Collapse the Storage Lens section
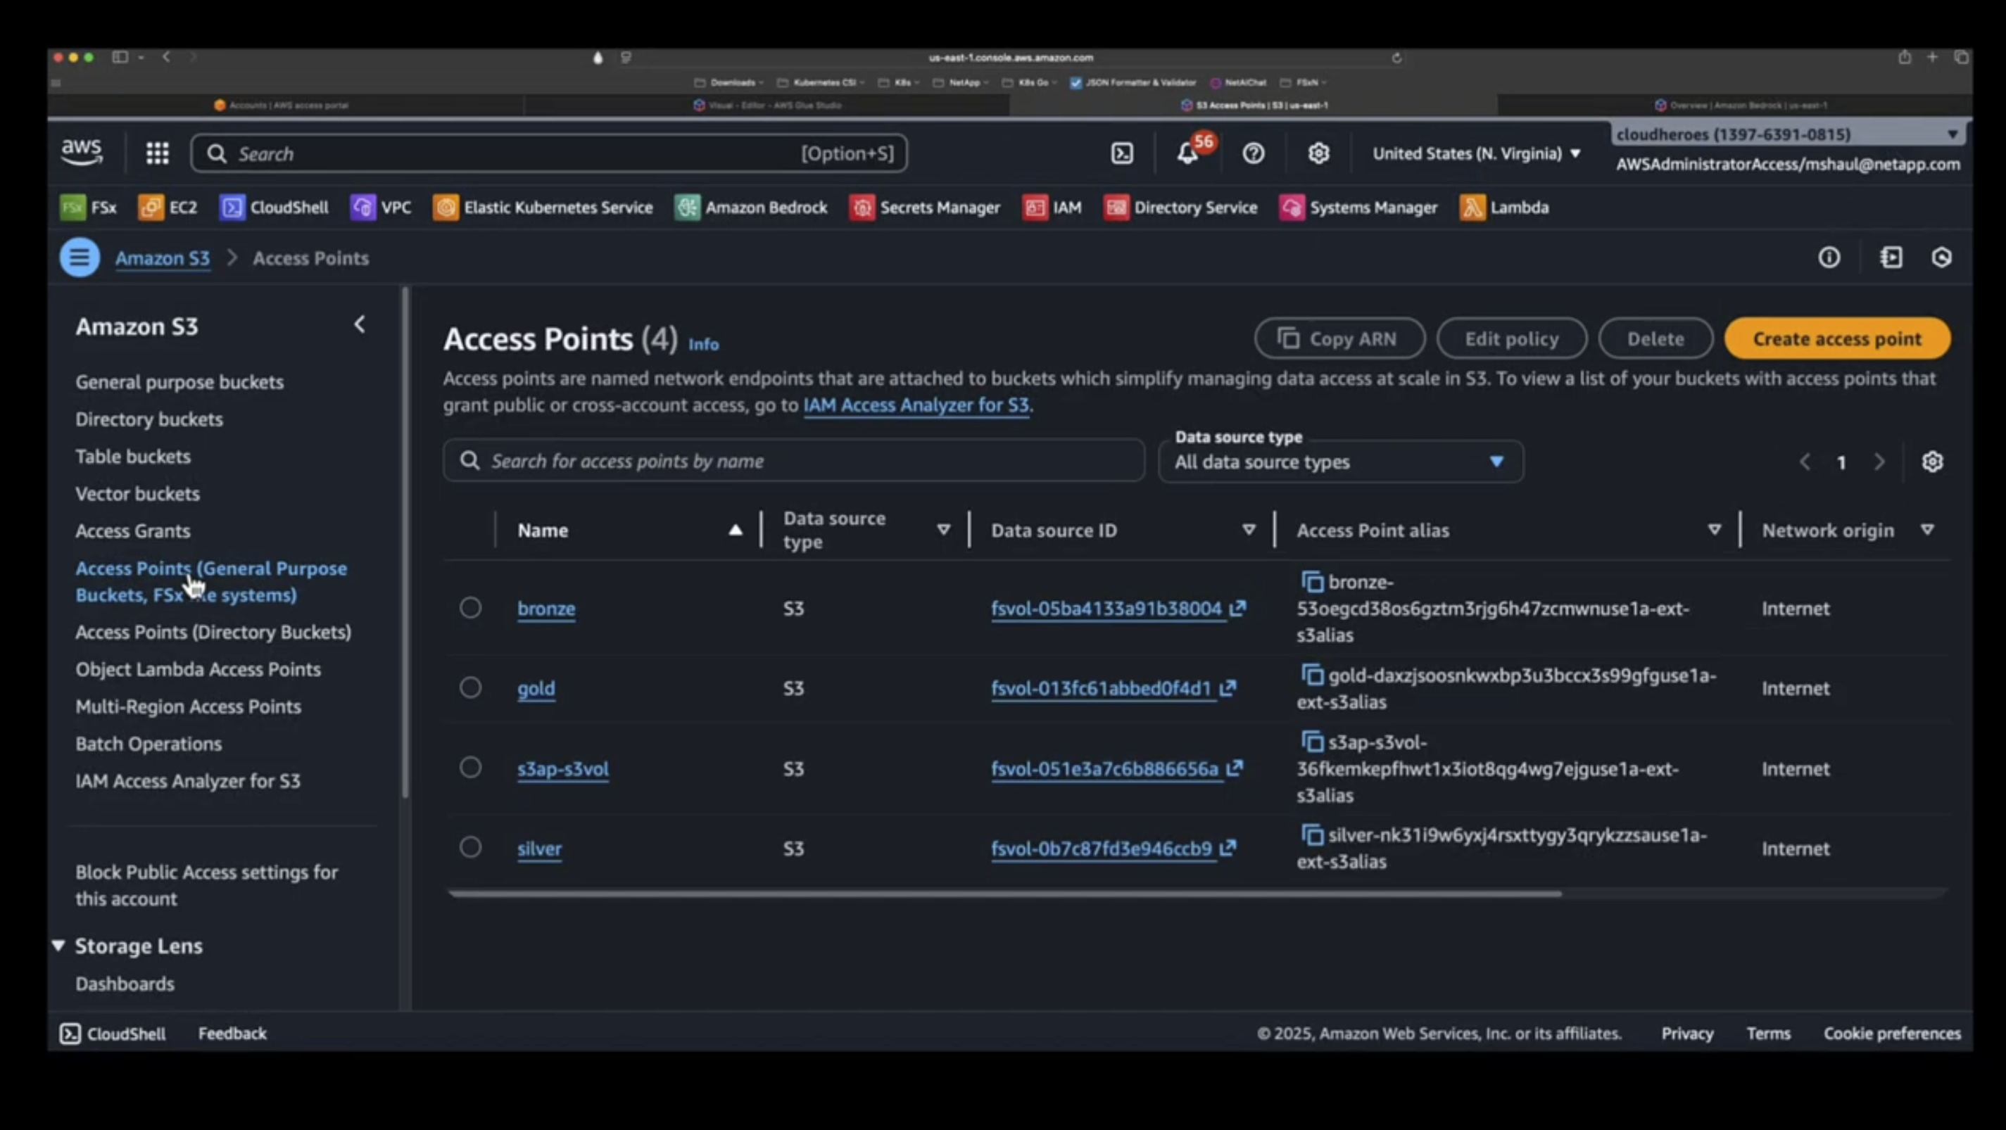Image resolution: width=2006 pixels, height=1130 pixels. [58, 946]
